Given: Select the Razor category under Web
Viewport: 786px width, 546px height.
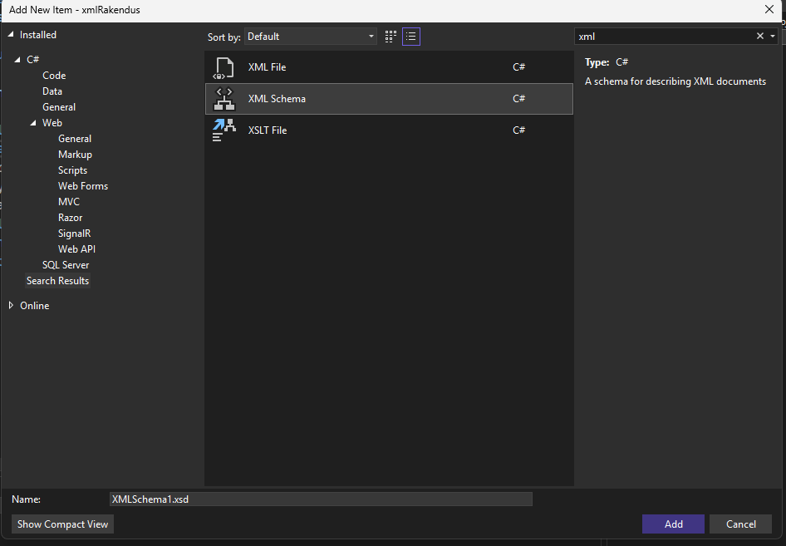Looking at the screenshot, I should (70, 218).
